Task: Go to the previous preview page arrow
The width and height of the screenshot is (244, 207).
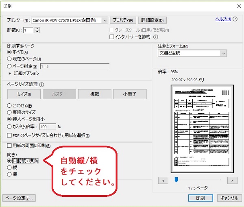Action: point(163,180)
